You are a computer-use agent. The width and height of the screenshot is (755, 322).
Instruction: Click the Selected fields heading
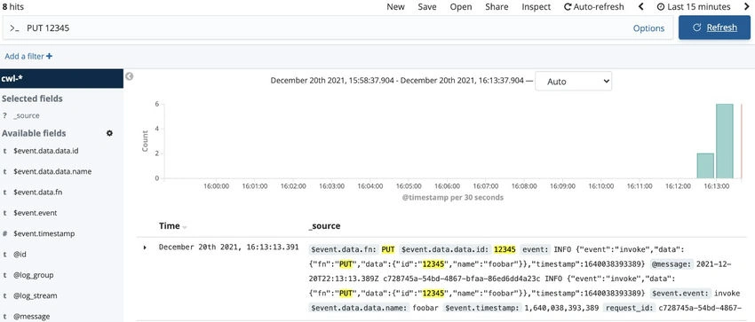pyautogui.click(x=32, y=98)
